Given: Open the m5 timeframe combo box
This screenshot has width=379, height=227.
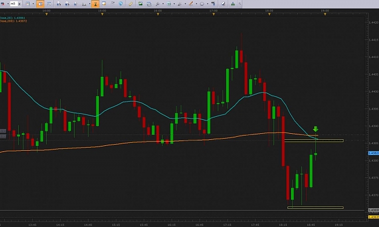Looking at the screenshot, I should tap(19, 4).
